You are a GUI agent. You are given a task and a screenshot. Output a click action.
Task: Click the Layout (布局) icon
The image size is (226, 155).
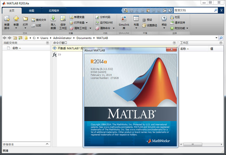[x=136, y=18]
